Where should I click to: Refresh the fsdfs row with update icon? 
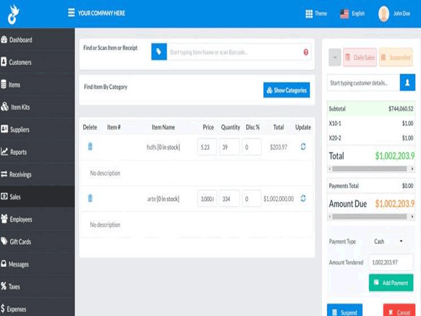click(x=303, y=147)
